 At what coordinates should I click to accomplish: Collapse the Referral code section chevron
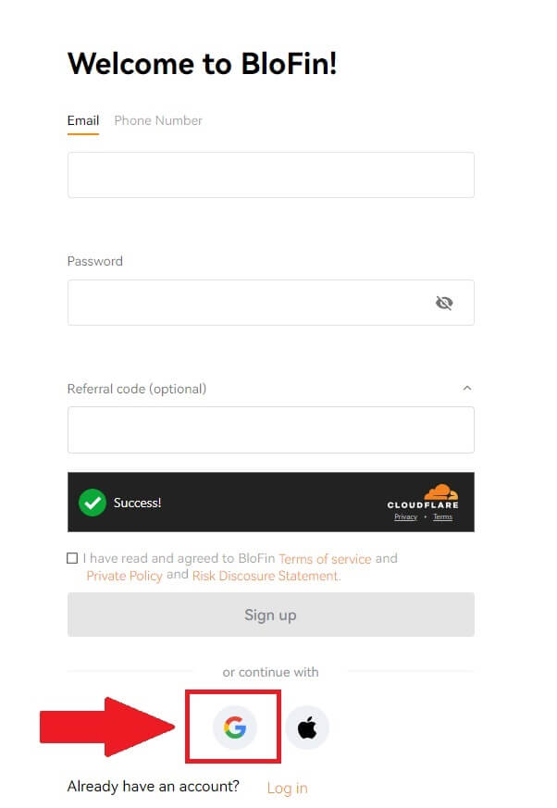coord(467,388)
